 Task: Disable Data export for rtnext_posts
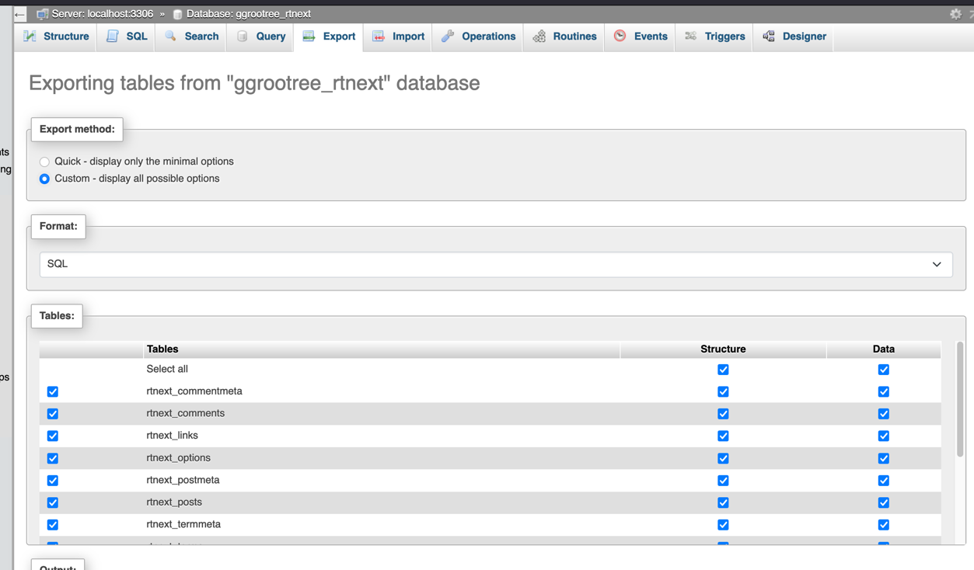click(883, 502)
